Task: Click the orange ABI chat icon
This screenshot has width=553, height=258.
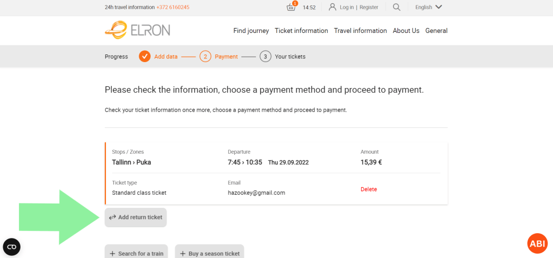Action: tap(537, 243)
